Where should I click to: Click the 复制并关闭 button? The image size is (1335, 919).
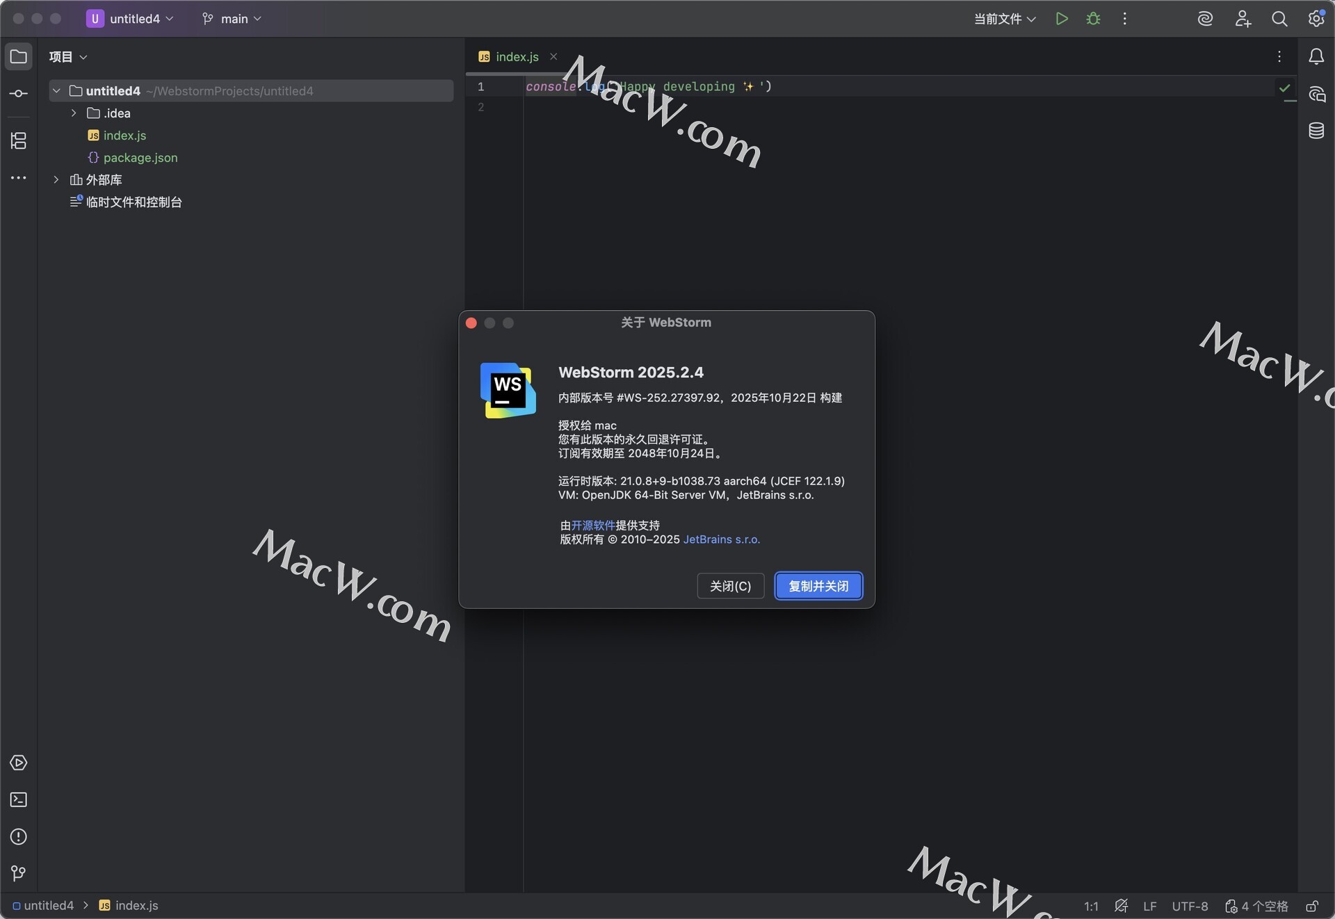[x=818, y=586]
